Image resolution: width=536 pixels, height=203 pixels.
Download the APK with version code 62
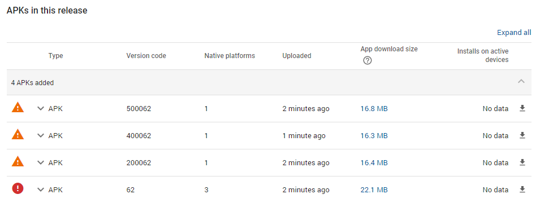[x=522, y=189]
